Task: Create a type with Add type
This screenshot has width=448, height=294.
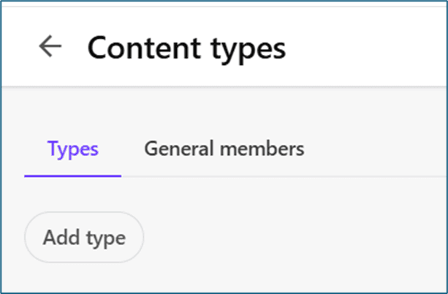Action: (84, 238)
